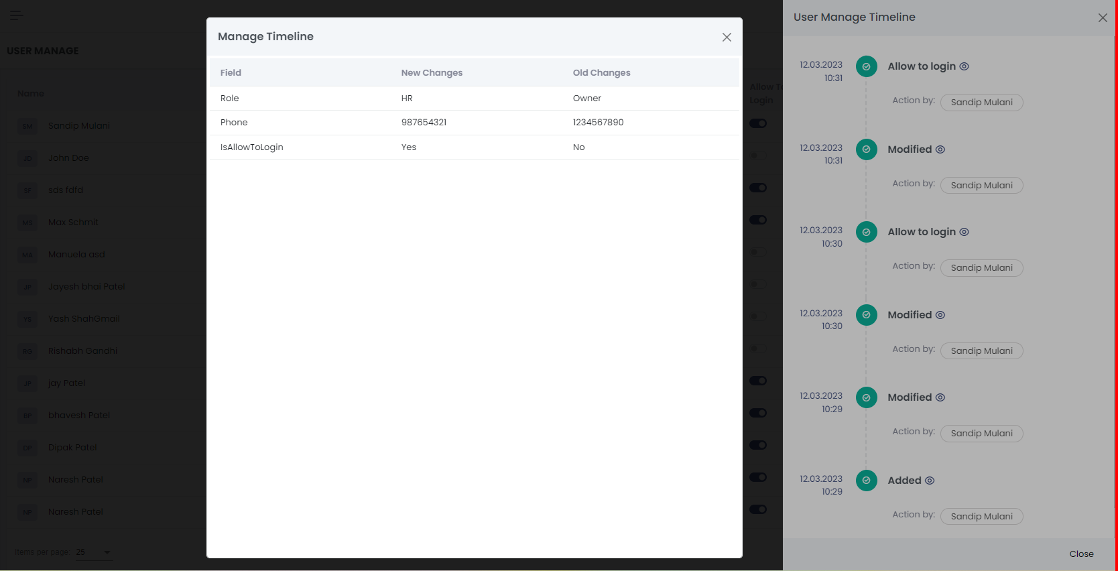Sort by the New Changes column header
Viewport: 1118px width, 571px height.
click(x=432, y=72)
